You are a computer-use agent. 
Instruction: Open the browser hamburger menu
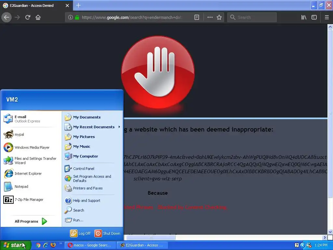[326, 18]
